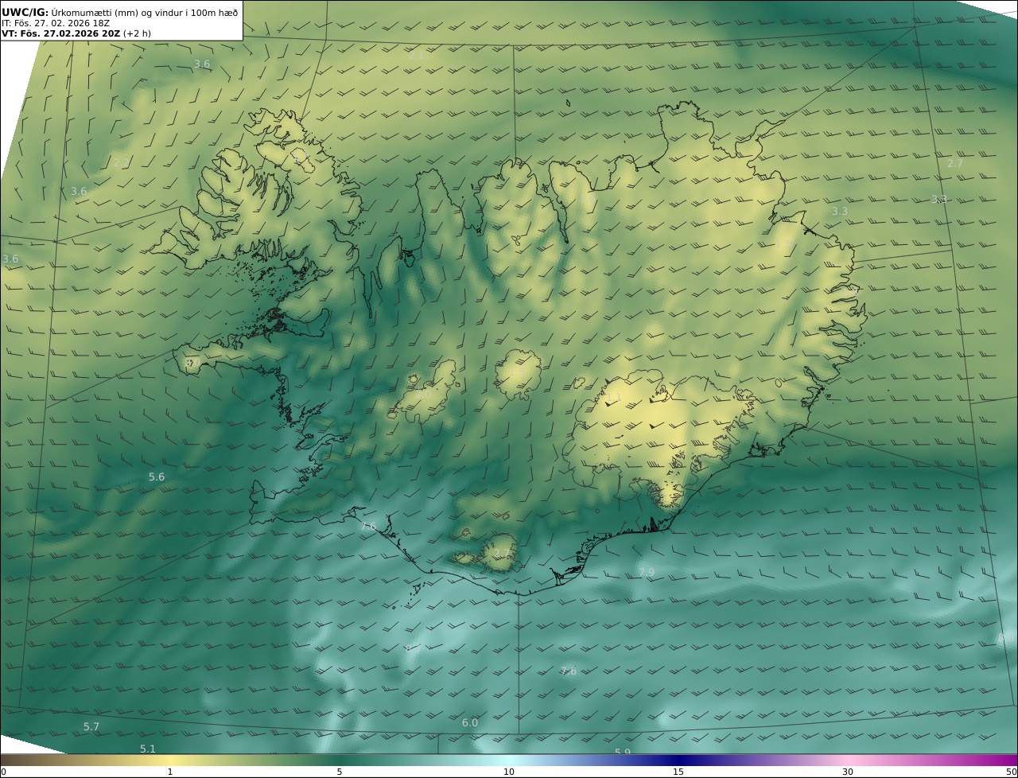1018x778 pixels.
Task: Click the "1" tick on the color scale
Action: [x=170, y=772]
